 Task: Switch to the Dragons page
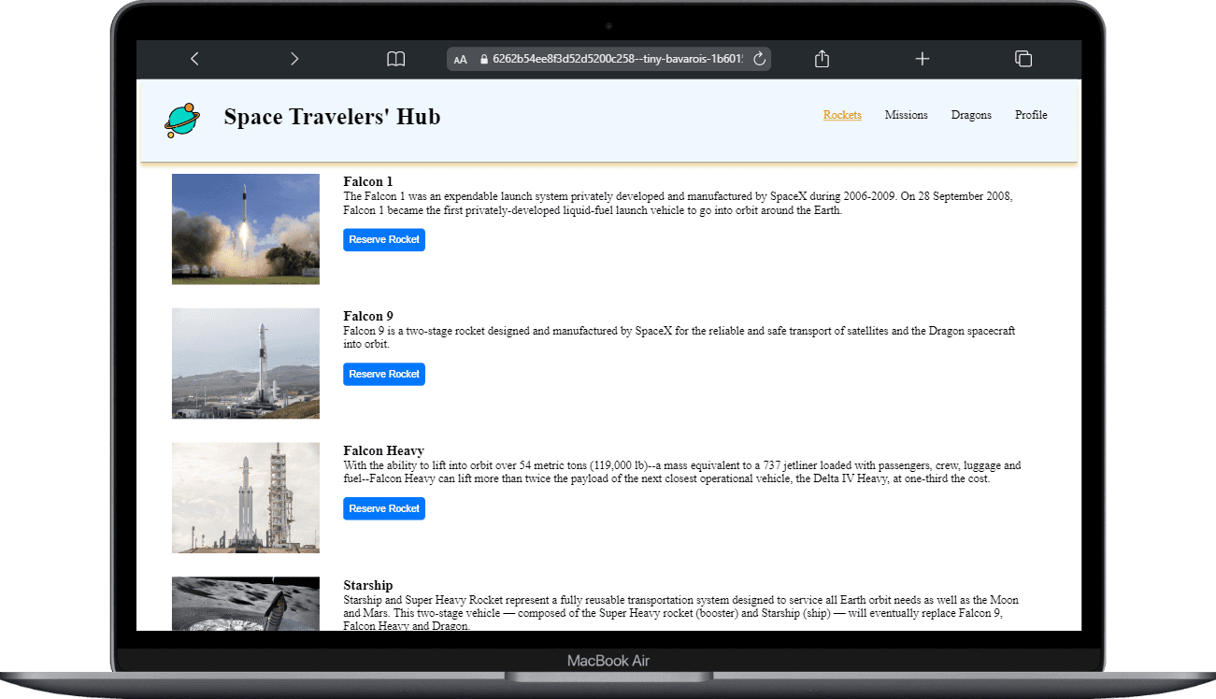click(971, 115)
